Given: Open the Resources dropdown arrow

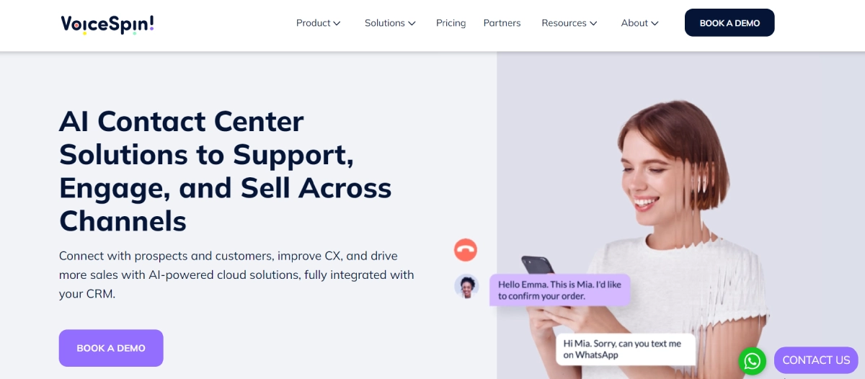Looking at the screenshot, I should click(x=593, y=24).
